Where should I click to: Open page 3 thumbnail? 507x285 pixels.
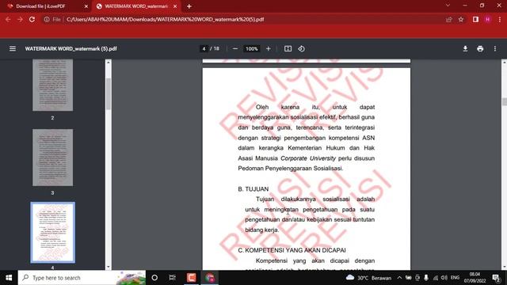tap(53, 158)
